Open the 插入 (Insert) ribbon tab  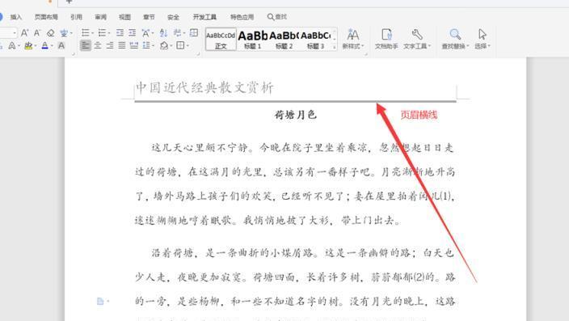click(16, 17)
